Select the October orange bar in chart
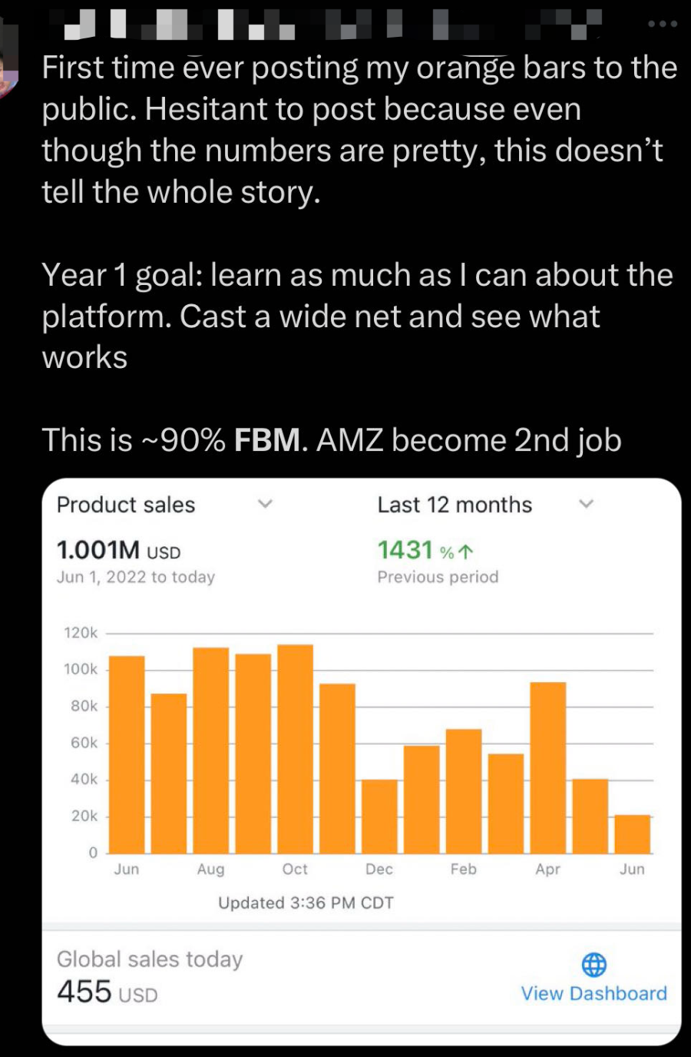This screenshot has width=691, height=1057. [x=295, y=749]
